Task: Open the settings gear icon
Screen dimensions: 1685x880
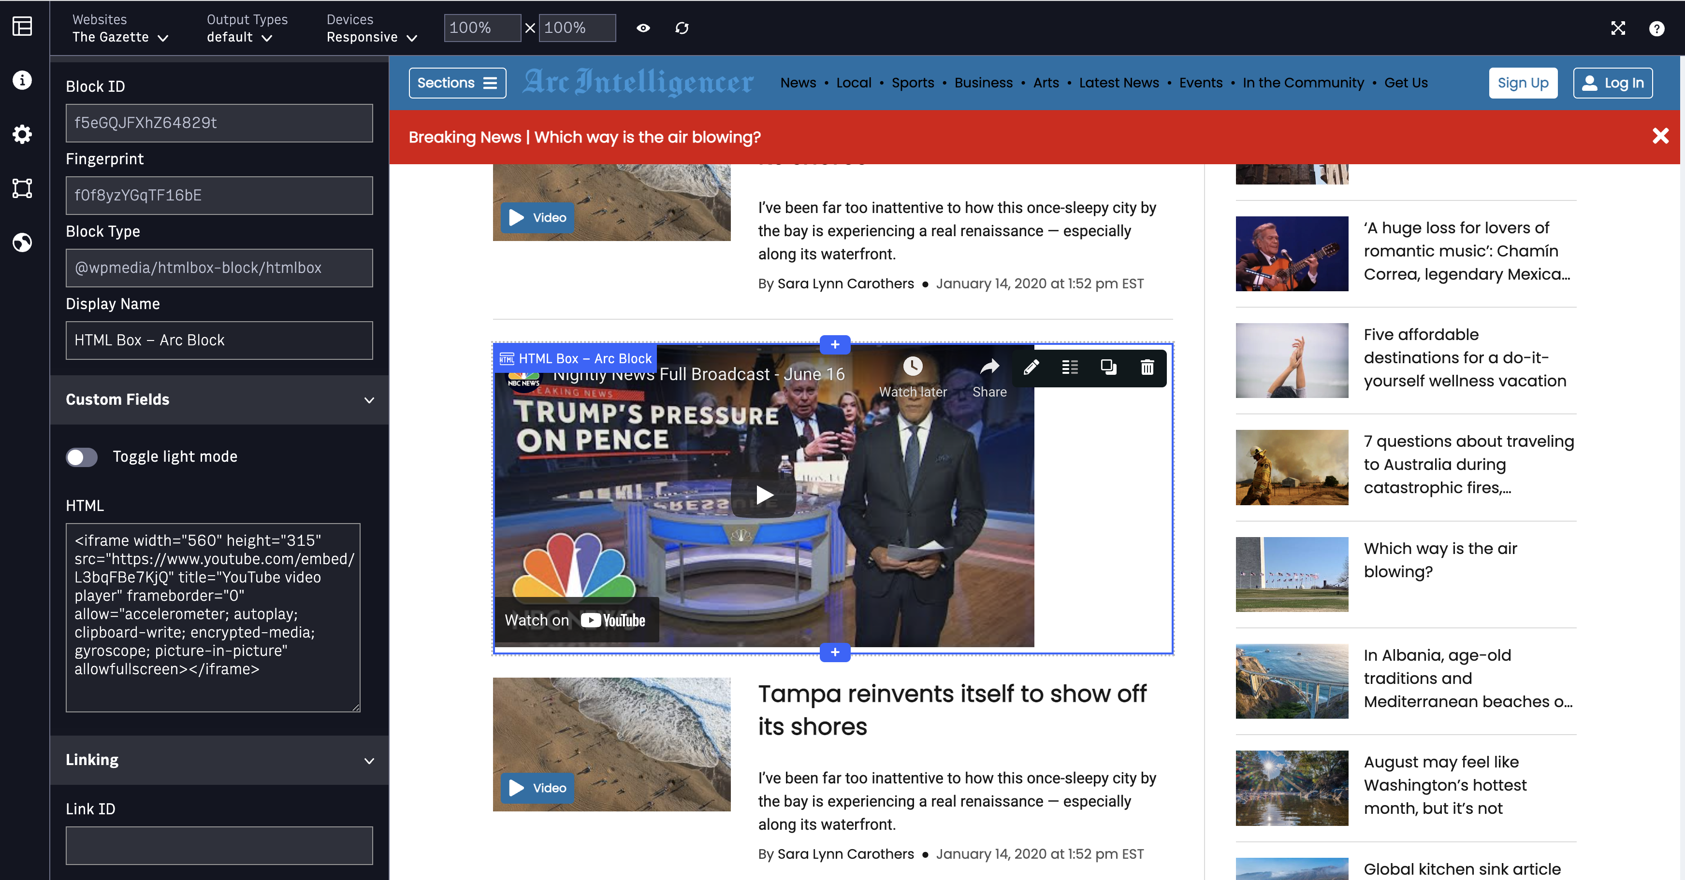Action: point(22,134)
